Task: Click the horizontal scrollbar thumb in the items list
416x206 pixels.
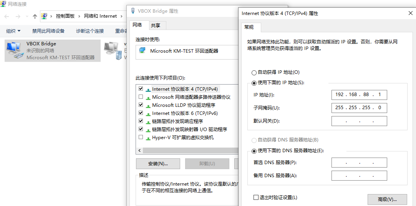Action: (x=191, y=151)
